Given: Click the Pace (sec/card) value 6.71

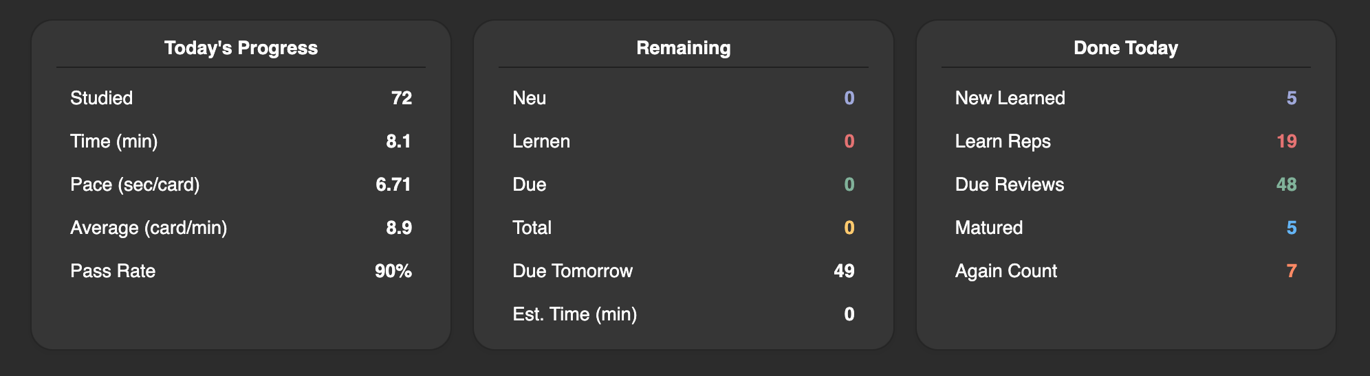Looking at the screenshot, I should [x=393, y=185].
